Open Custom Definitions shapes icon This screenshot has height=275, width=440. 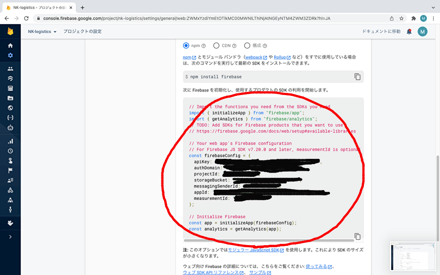pyautogui.click(x=11, y=190)
